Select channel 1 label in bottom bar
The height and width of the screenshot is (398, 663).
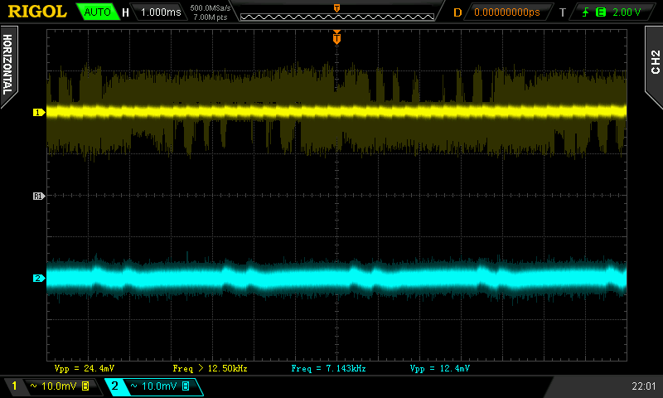tap(14, 386)
